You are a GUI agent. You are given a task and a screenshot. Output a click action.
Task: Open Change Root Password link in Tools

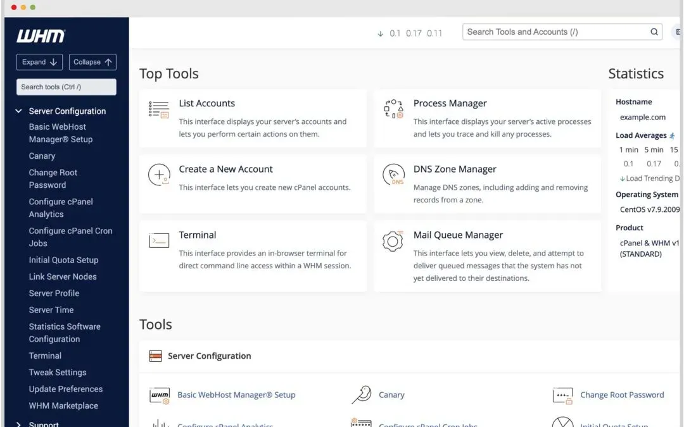click(622, 395)
